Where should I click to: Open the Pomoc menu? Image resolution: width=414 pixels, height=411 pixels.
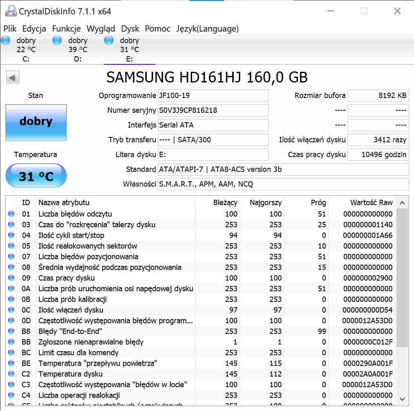[158, 29]
